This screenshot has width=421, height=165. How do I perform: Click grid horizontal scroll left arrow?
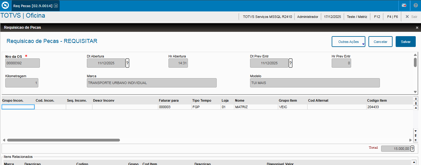[x=4, y=140]
